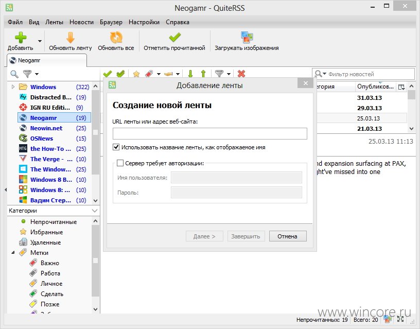The height and width of the screenshot is (329, 420).
Task: Click the feed list scroll-down arrow
Action: tap(95, 200)
